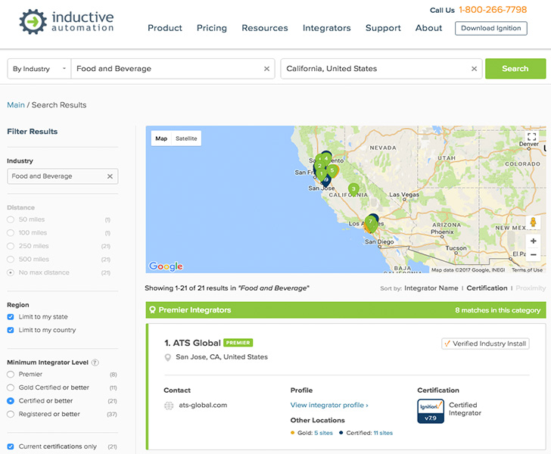Viewport: 551px width, 454px height.
Task: Click the Minimum Integrator Level help icon
Action: pyautogui.click(x=95, y=362)
